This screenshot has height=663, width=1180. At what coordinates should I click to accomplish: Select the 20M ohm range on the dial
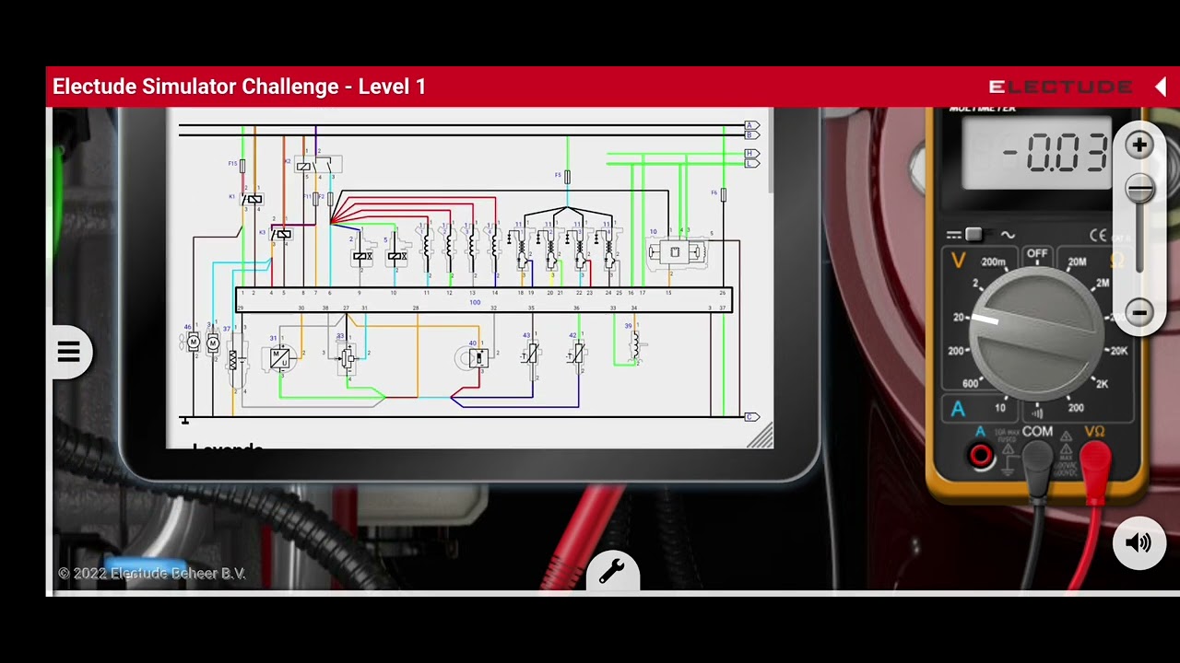click(x=1077, y=262)
